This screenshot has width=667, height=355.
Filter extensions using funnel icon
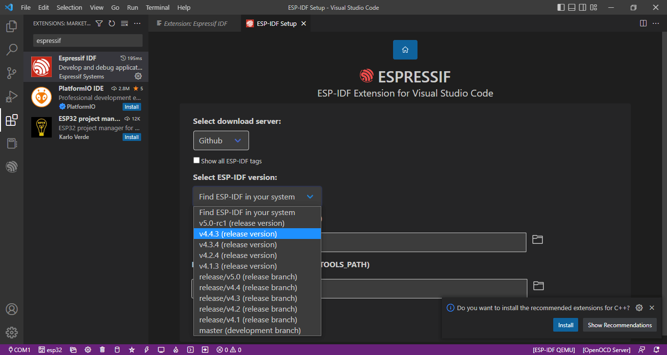(99, 23)
